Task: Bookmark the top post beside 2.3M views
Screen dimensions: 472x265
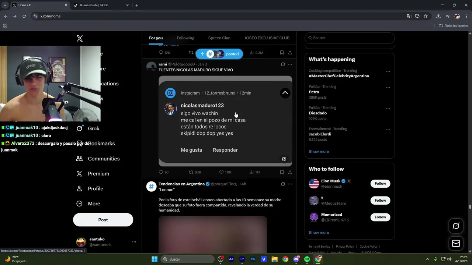Action: [x=282, y=53]
